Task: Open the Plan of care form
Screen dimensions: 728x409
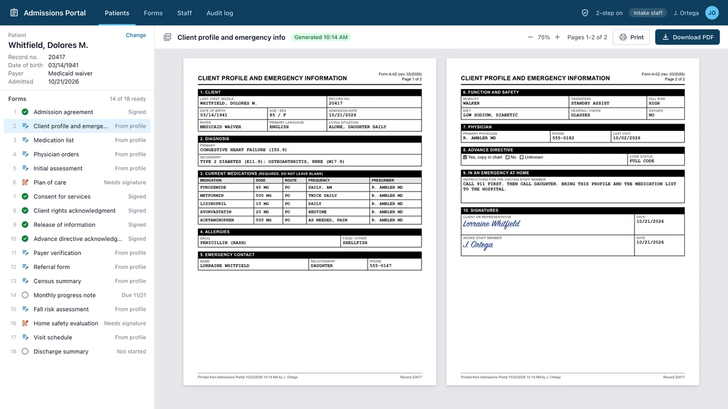Action: tap(77, 182)
